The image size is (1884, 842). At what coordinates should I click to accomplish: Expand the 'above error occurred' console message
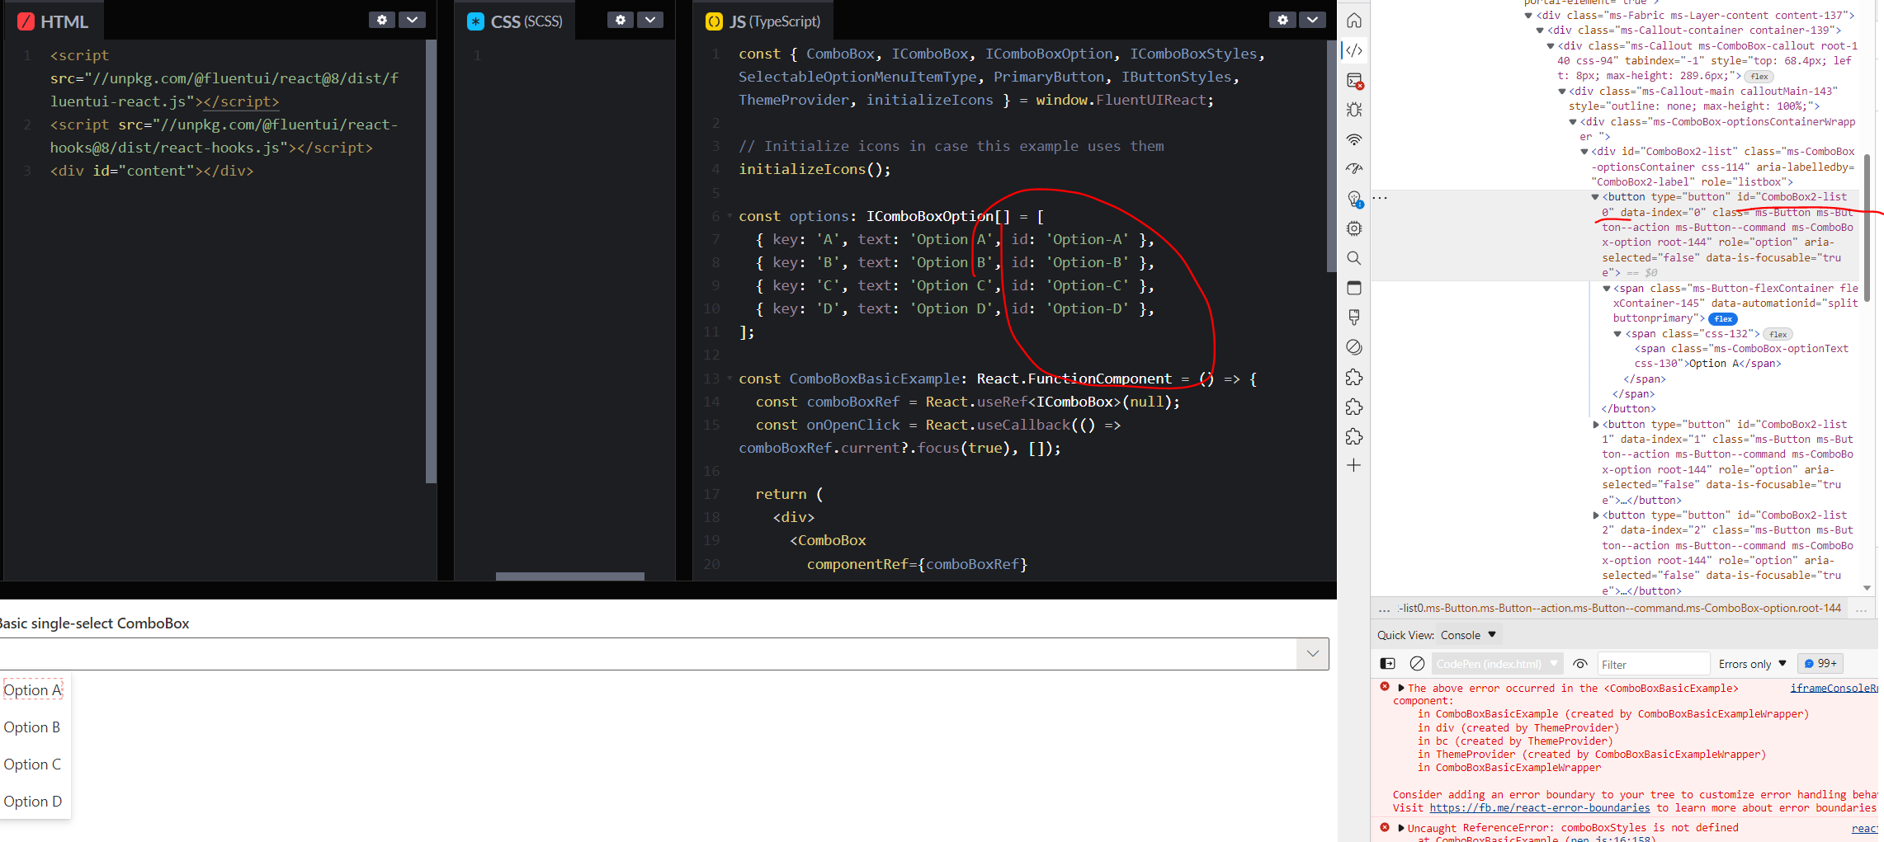click(1401, 688)
